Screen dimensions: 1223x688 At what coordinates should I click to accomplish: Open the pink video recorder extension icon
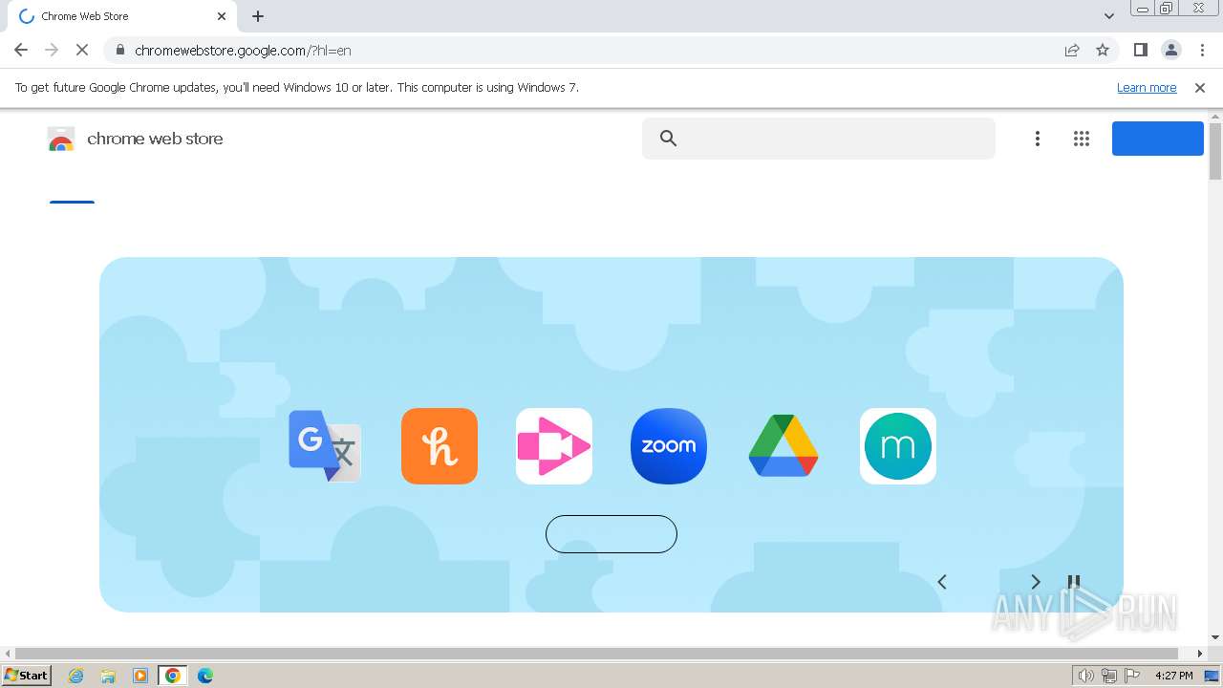point(554,446)
